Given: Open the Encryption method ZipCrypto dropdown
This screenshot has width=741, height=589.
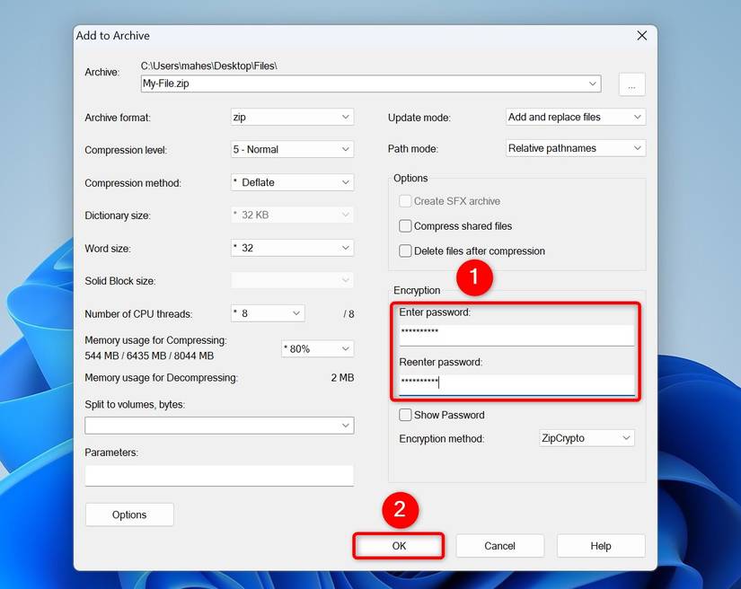Looking at the screenshot, I should (x=587, y=438).
